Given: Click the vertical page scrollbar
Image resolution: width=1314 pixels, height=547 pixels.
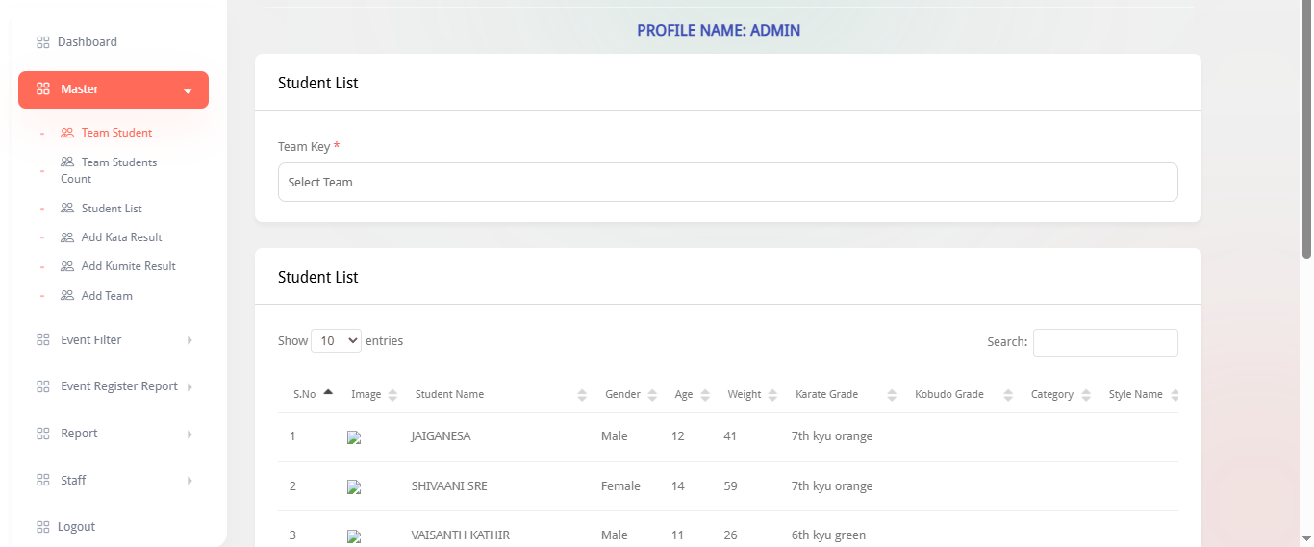Looking at the screenshot, I should [x=1306, y=135].
